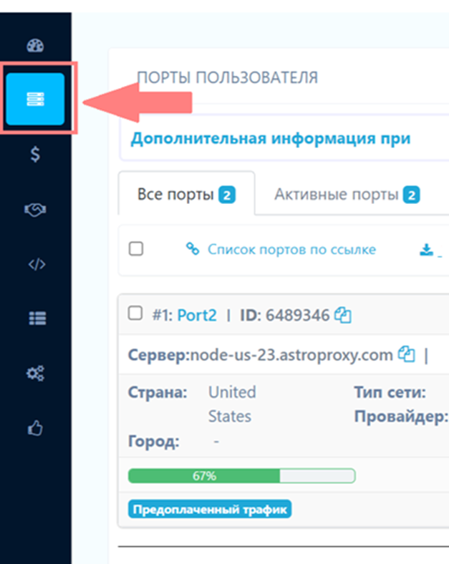Click the ID: 6489346 text
Image resolution: width=449 pixels, height=564 pixels.
tap(284, 316)
